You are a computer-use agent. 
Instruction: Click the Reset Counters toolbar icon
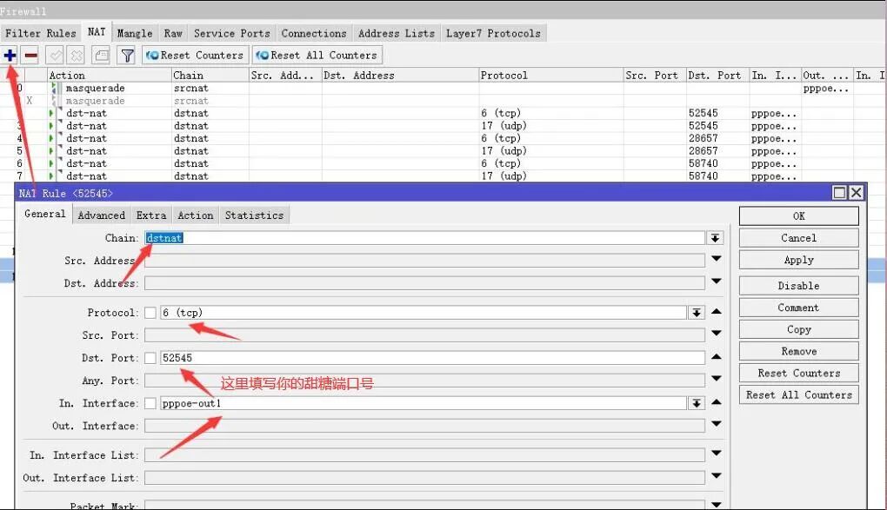click(x=193, y=55)
